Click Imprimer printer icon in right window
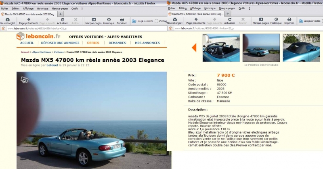This screenshot has width=323, height=169. pyautogui.click(x=289, y=19)
